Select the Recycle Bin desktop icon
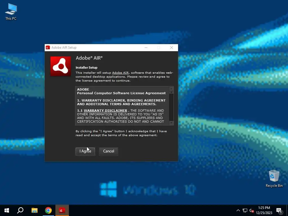This screenshot has height=216, width=288. pos(274,179)
